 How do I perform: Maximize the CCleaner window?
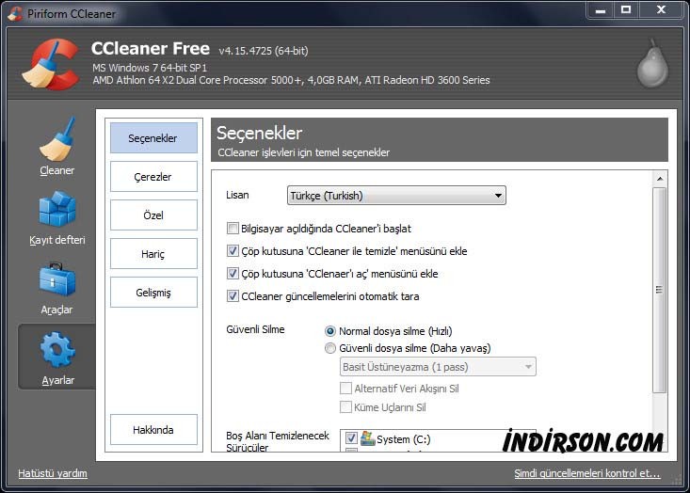tap(626, 9)
